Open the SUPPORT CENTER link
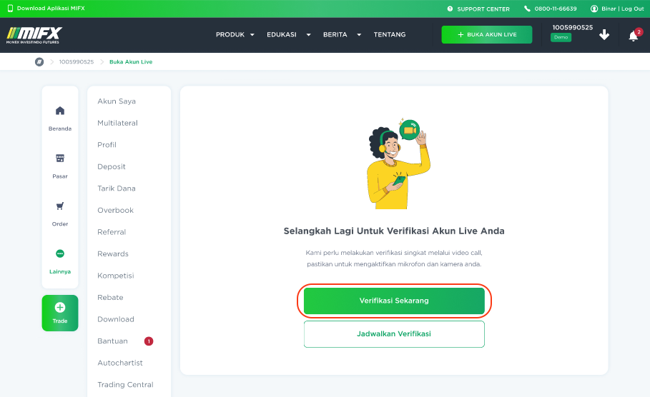 click(478, 9)
